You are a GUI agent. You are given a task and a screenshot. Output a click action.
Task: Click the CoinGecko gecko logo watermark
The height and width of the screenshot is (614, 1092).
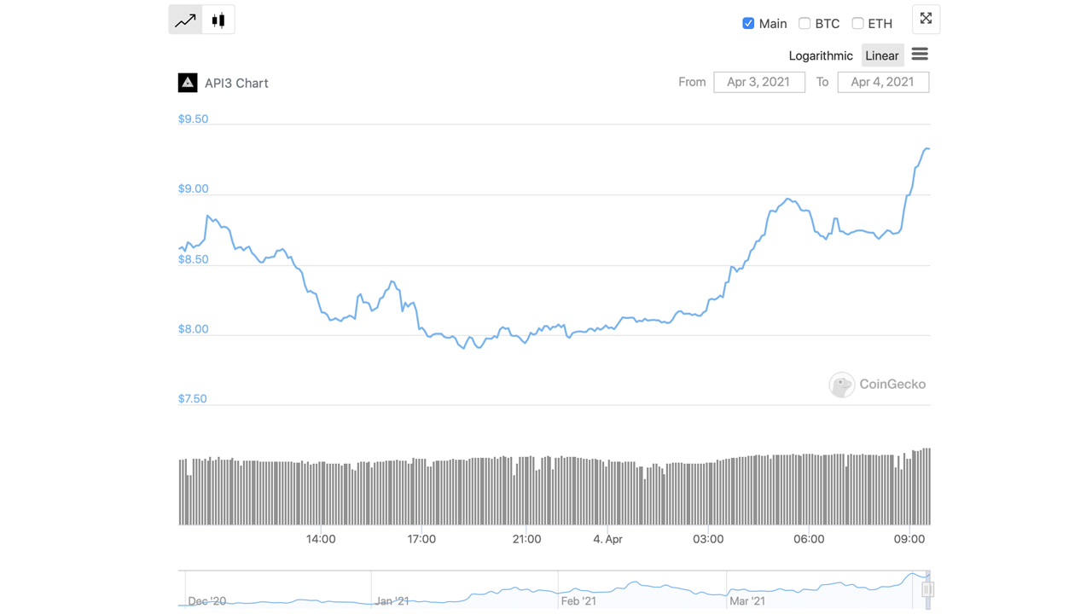click(x=841, y=385)
